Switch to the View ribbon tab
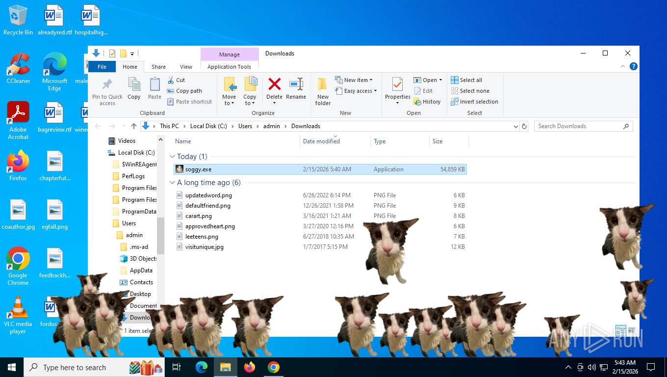The image size is (667, 377). click(x=186, y=67)
